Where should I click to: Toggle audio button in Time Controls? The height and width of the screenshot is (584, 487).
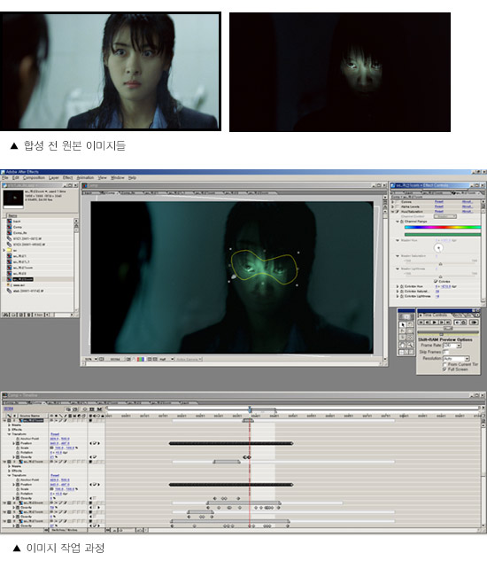coord(457,323)
